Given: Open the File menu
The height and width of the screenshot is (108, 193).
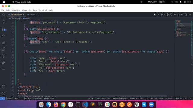Looking at the screenshot, I should (2, 10).
